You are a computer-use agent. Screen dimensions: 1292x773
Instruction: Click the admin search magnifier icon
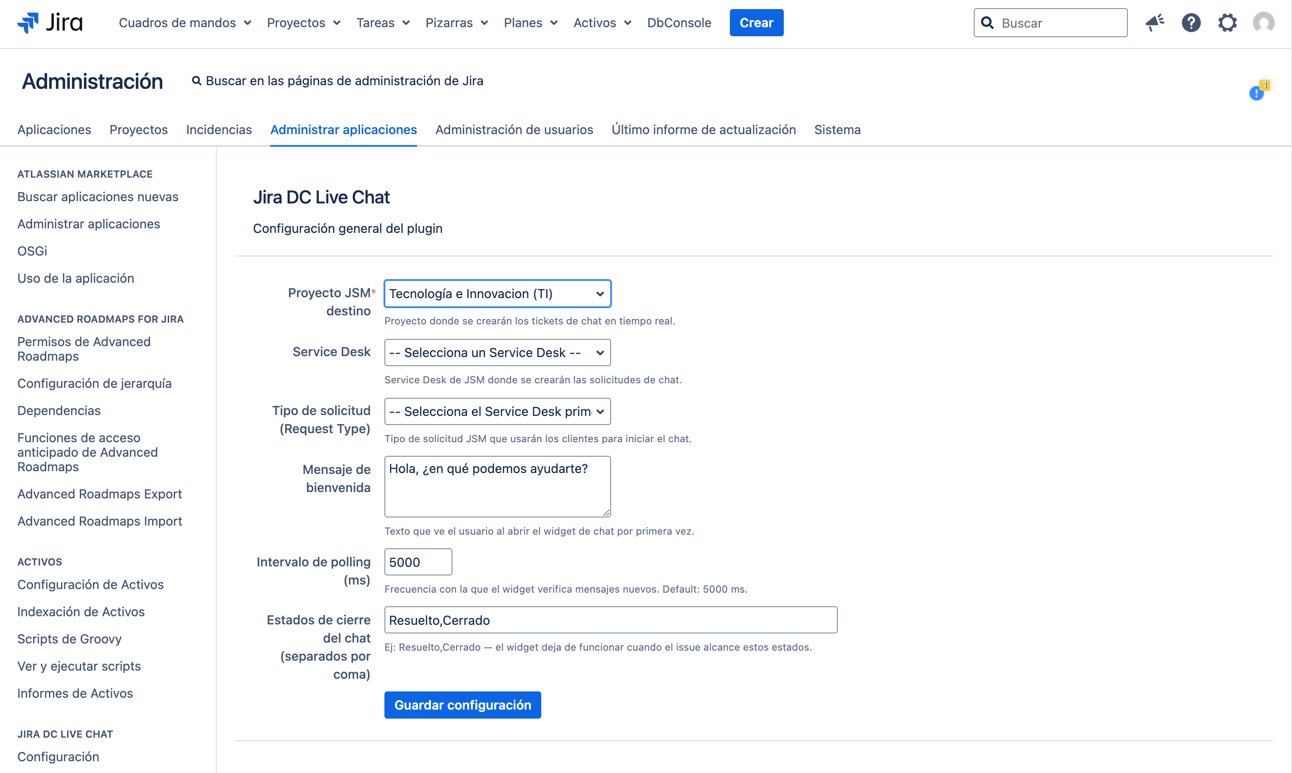(x=196, y=81)
